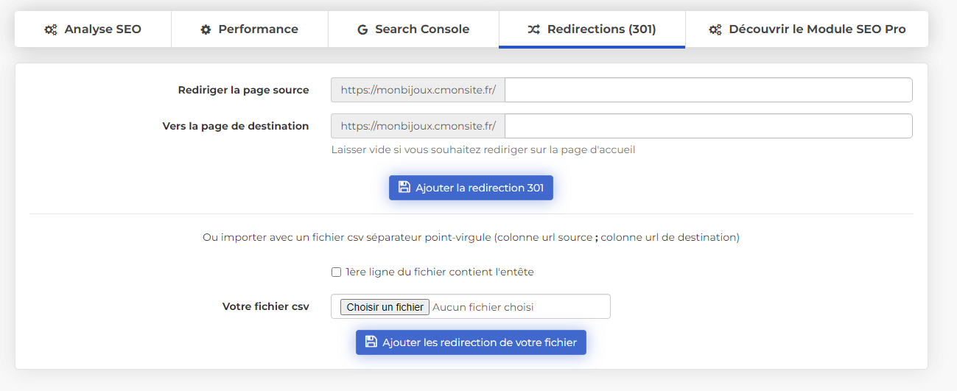
Task: Click the label text 1ère ligne du fichier contient l'entête
Action: (440, 272)
